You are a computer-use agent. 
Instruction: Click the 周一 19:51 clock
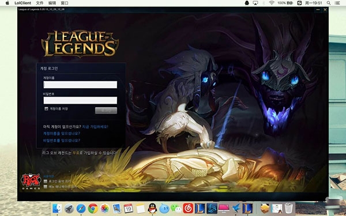click(x=314, y=3)
